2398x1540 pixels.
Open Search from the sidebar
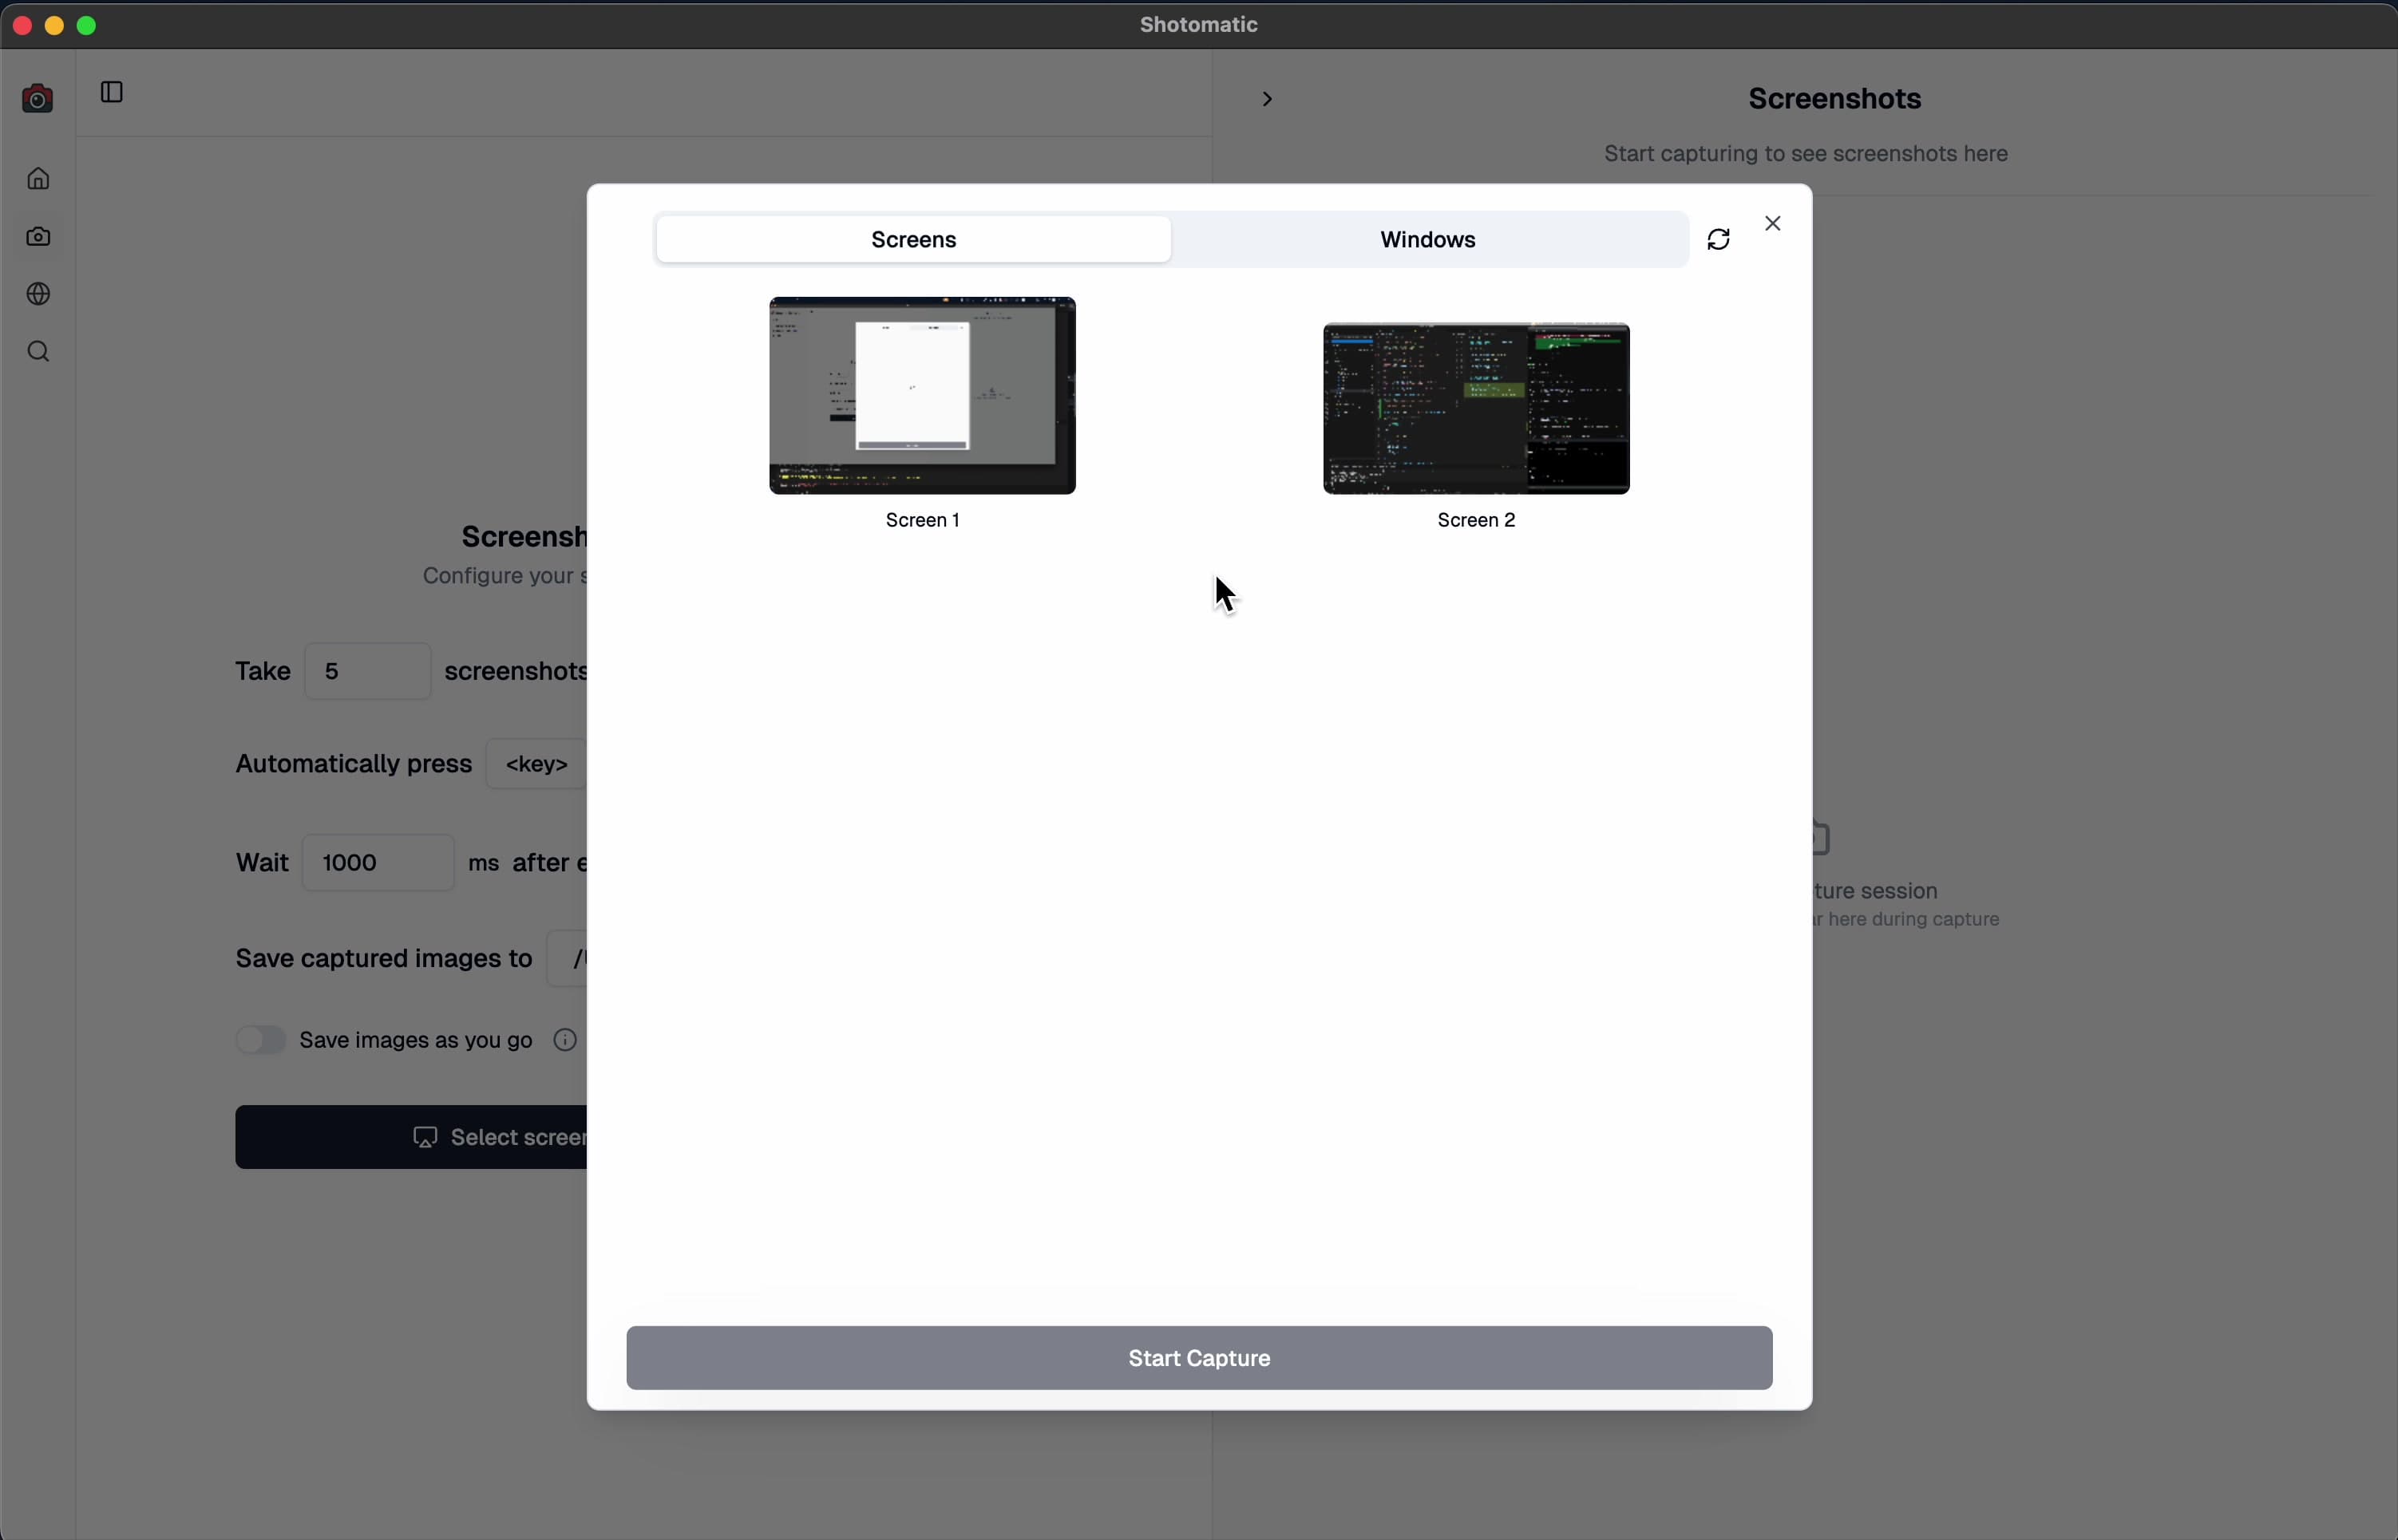38,351
